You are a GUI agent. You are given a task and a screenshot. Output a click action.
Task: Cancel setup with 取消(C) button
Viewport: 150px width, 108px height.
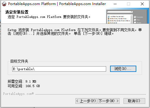point(134,101)
